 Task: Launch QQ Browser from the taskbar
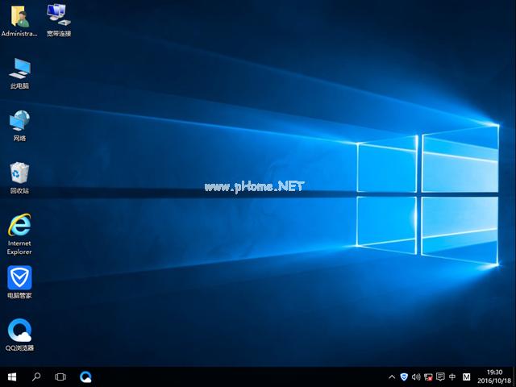coord(85,377)
